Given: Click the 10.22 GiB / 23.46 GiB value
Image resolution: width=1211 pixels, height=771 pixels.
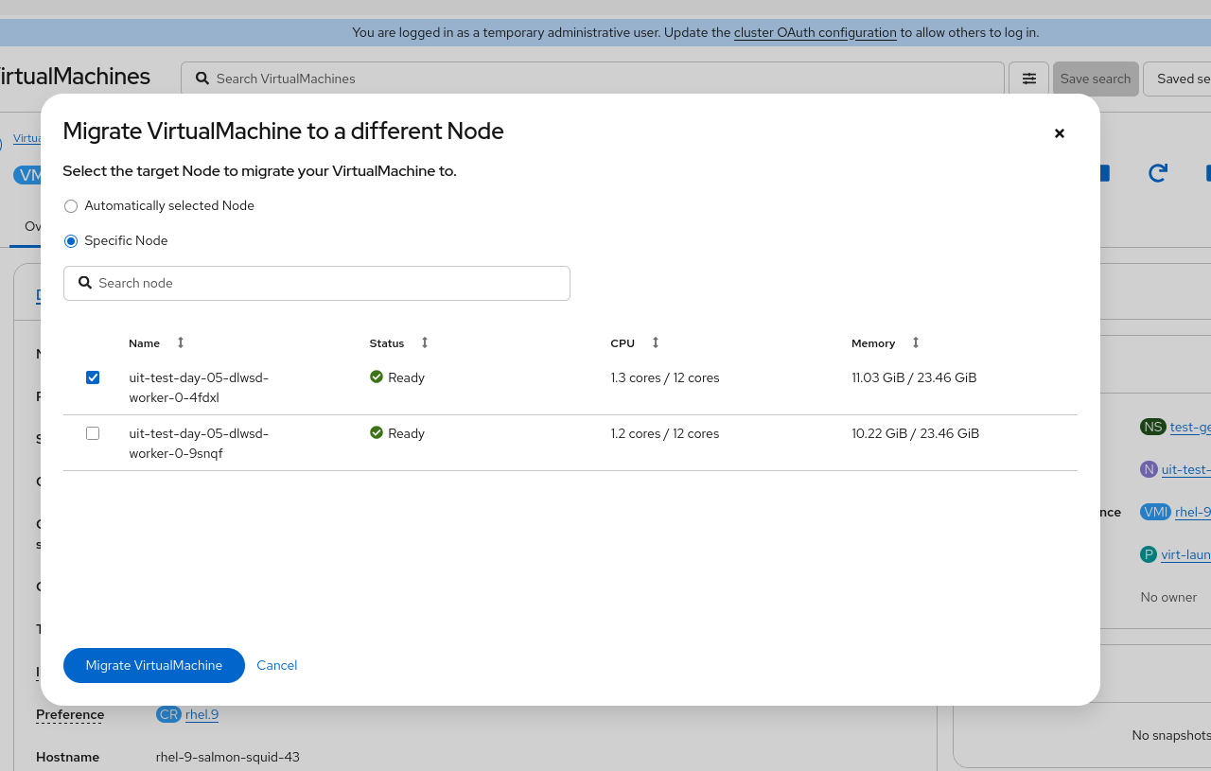Looking at the screenshot, I should (x=915, y=433).
